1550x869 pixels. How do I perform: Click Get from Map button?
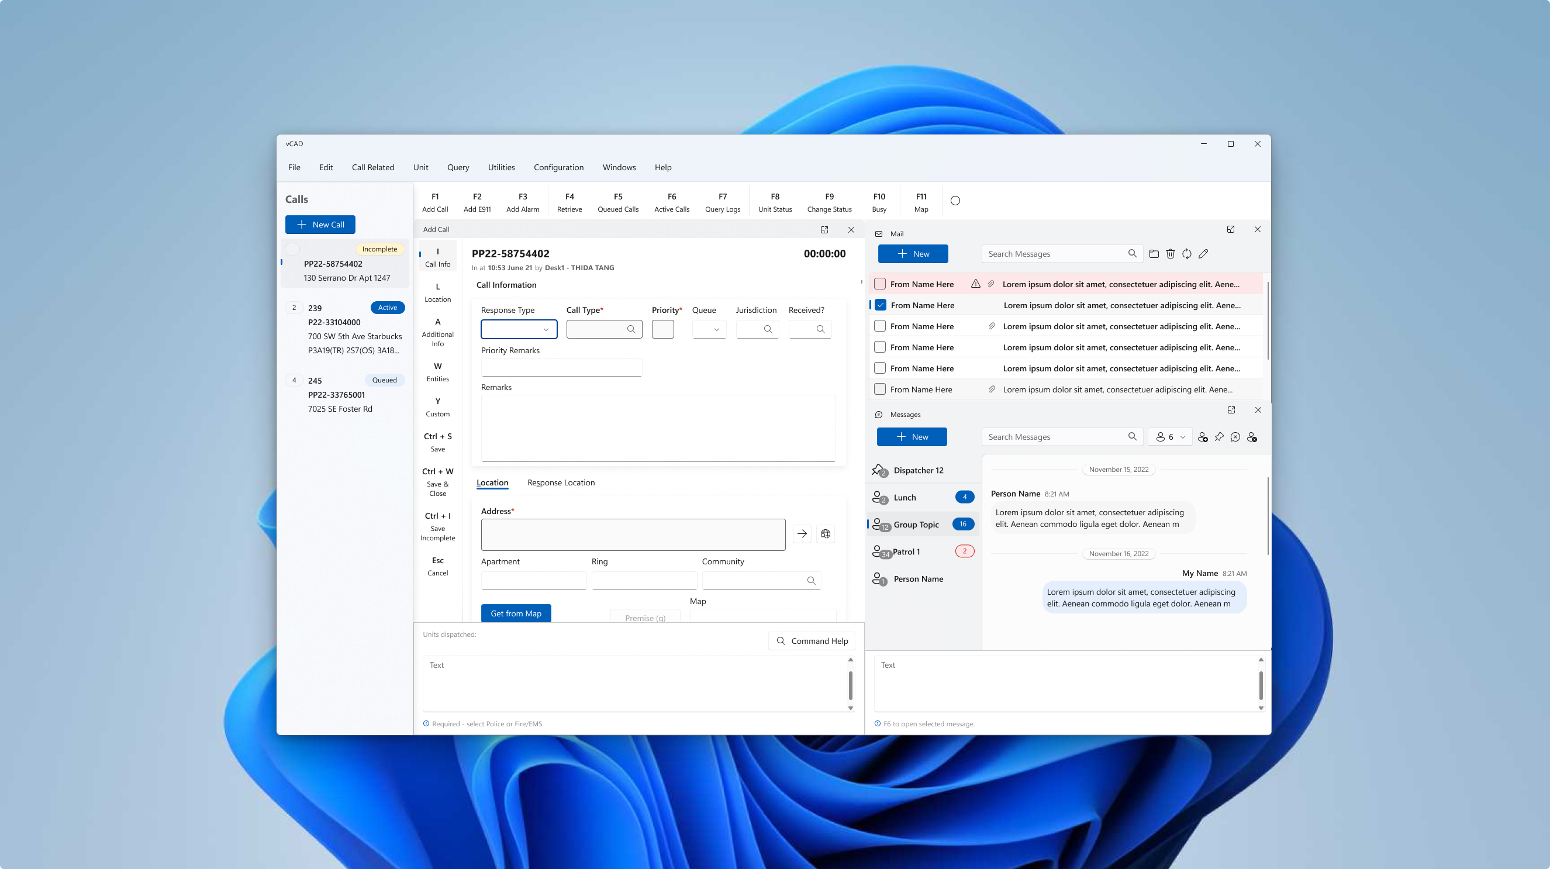516,613
